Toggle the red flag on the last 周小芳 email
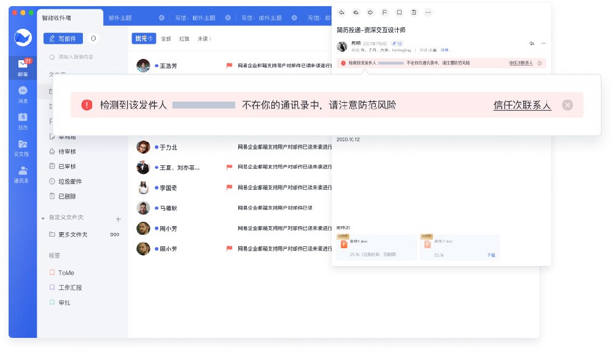 pos(230,248)
